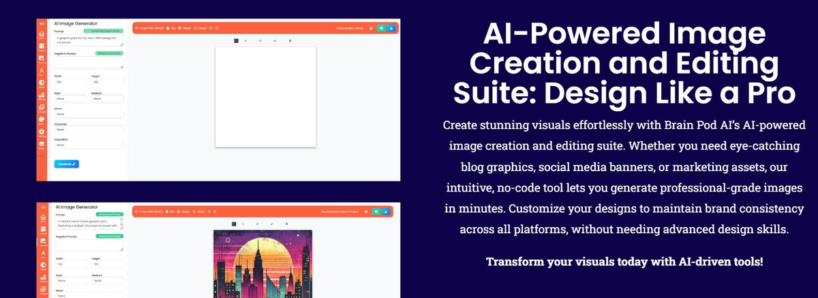The image size is (818, 298).
Task: Click Enhance My Prompt beside cityscape Negative Prompt
Action: (x=109, y=236)
